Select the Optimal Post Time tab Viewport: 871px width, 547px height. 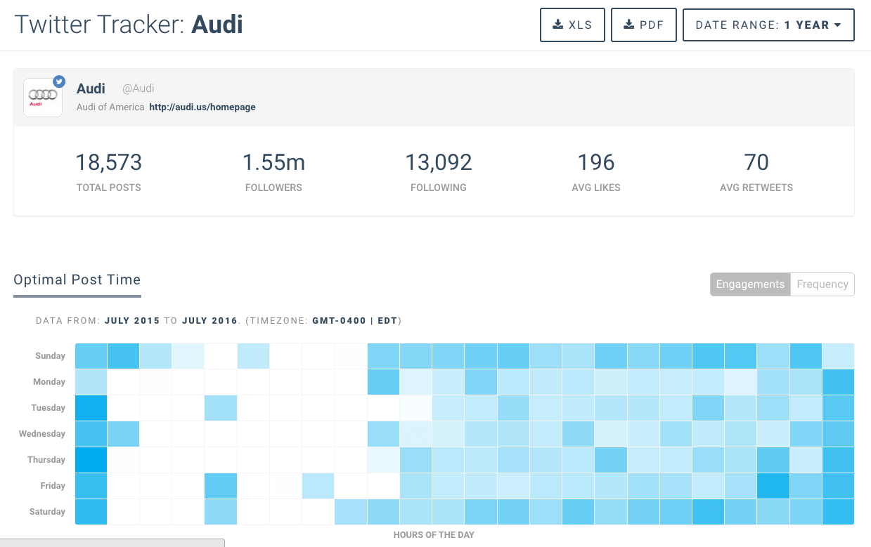(x=77, y=280)
